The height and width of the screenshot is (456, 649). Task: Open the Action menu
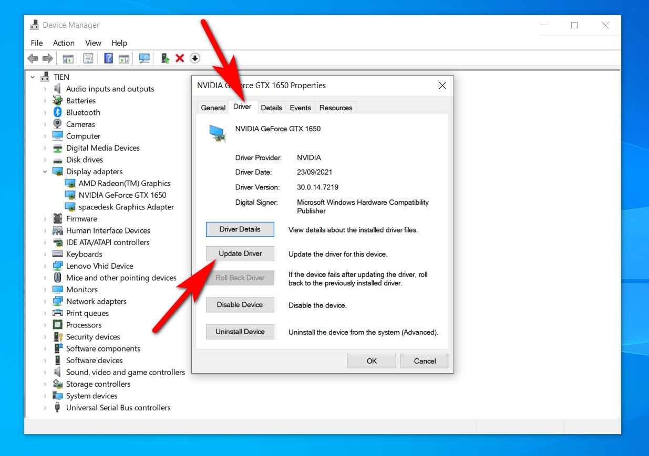tap(64, 43)
